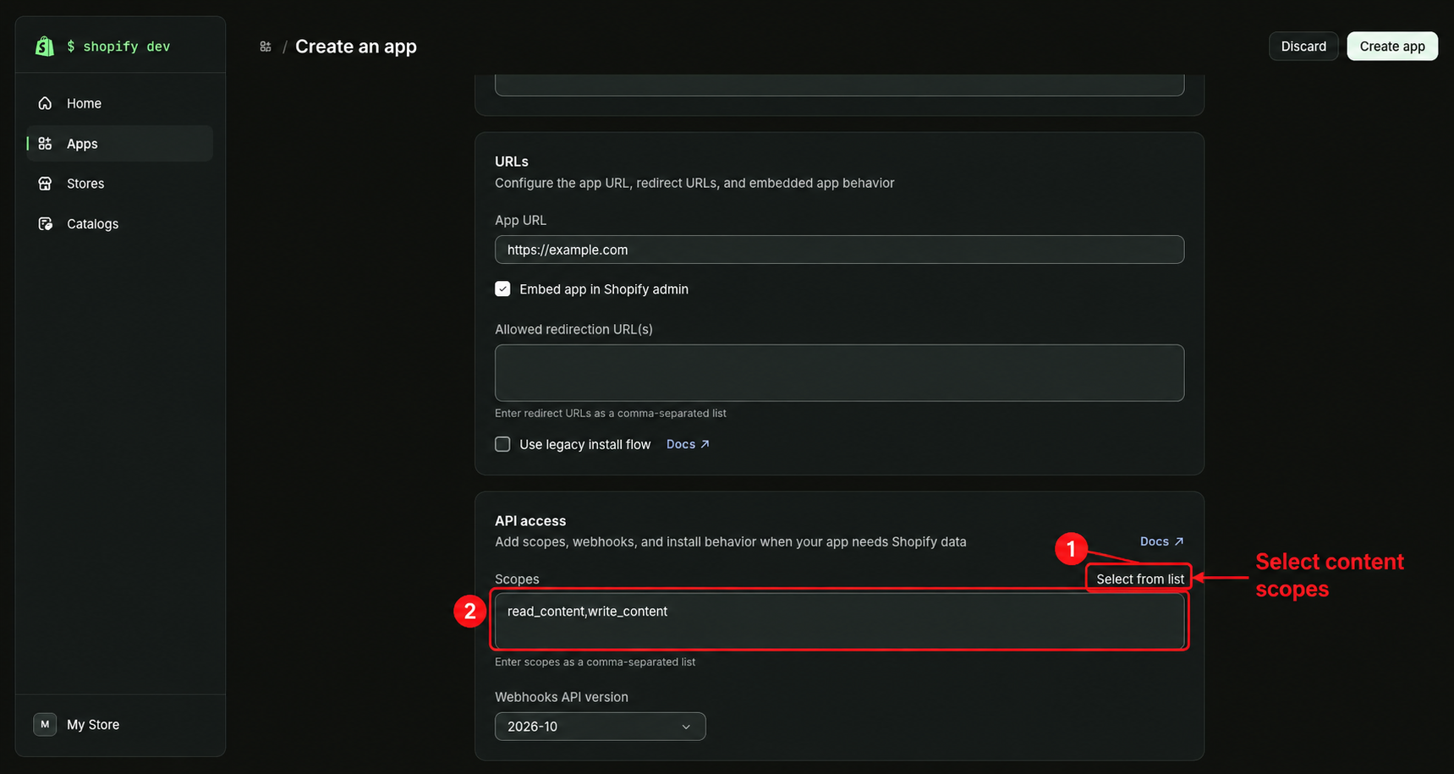Viewport: 1454px width, 774px height.
Task: Click the Apps grid icon in sidebar
Action: [x=45, y=144]
